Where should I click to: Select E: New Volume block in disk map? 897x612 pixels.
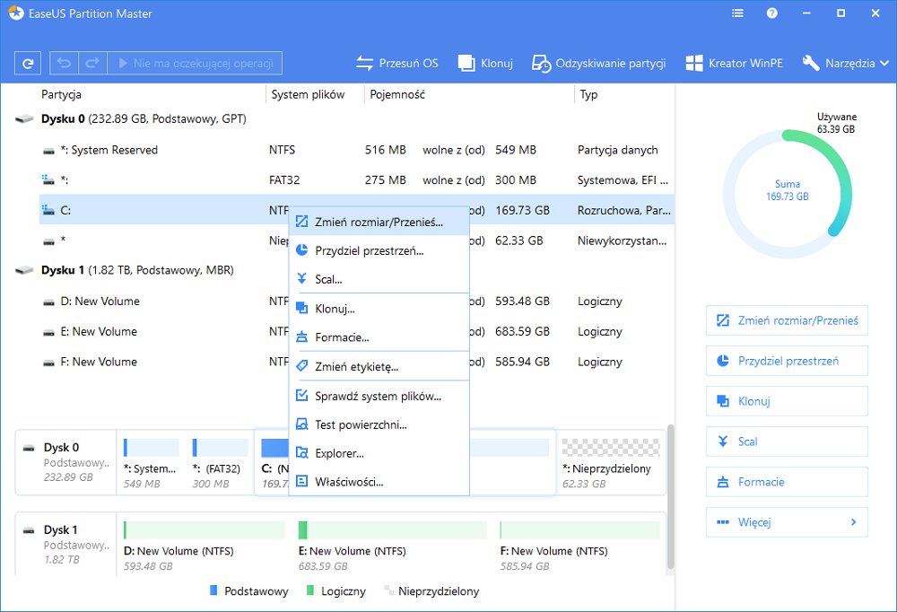(392, 546)
